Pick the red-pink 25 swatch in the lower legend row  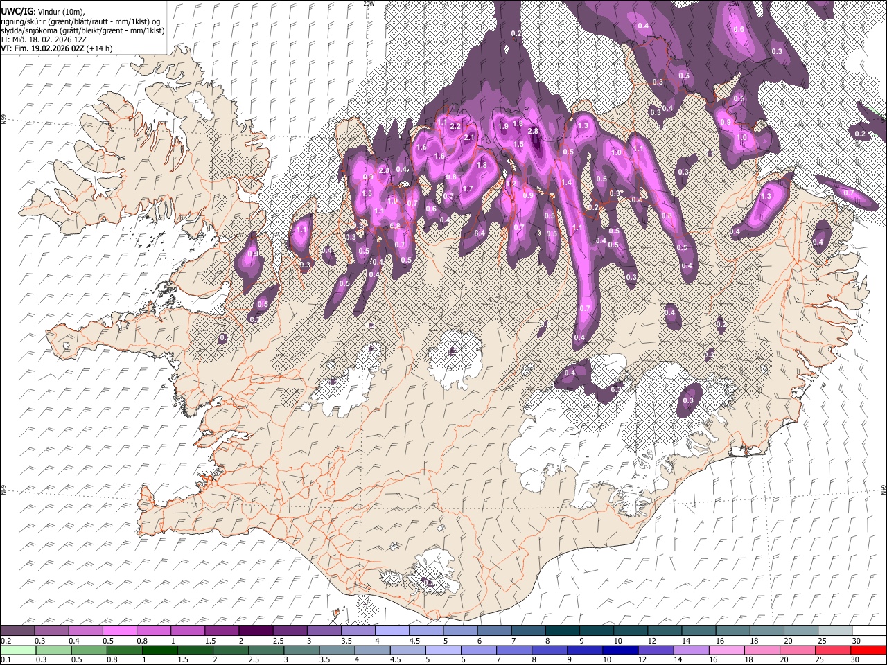coord(832,650)
